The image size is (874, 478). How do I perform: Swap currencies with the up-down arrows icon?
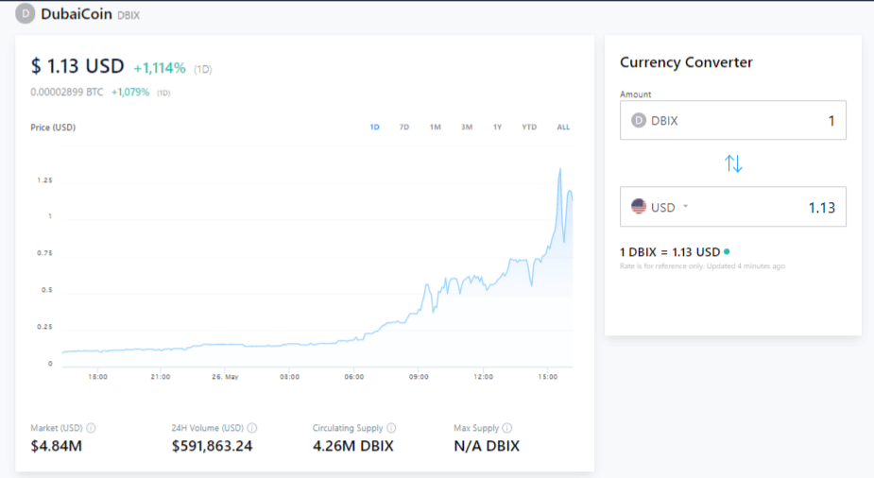pos(733,163)
